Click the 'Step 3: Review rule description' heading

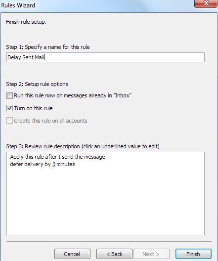point(83,146)
